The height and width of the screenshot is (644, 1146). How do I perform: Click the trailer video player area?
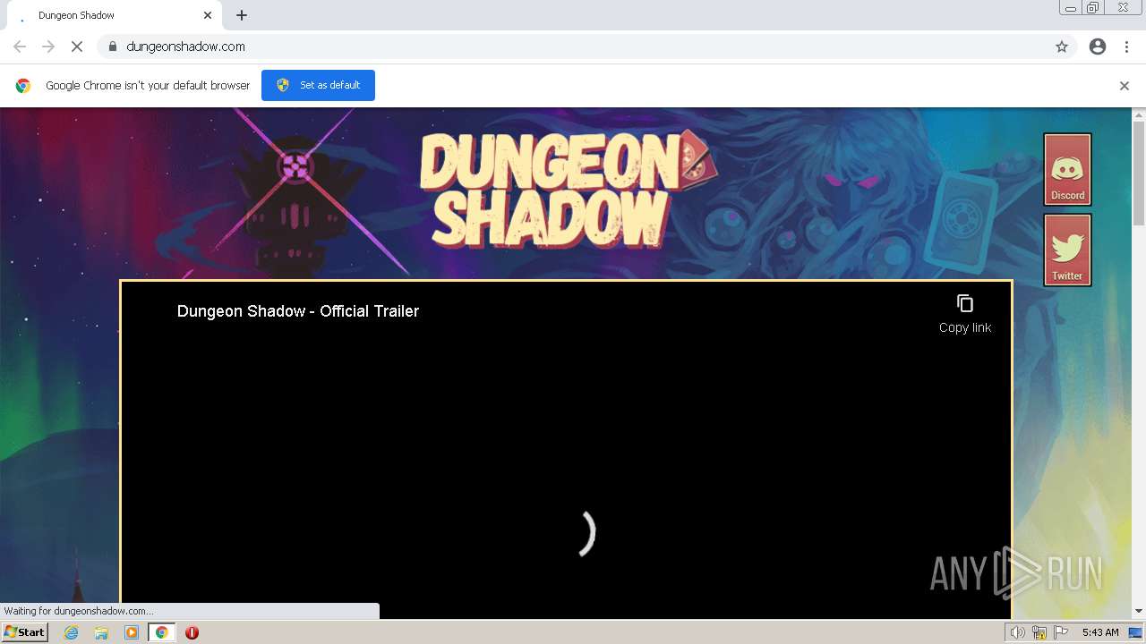click(566, 449)
